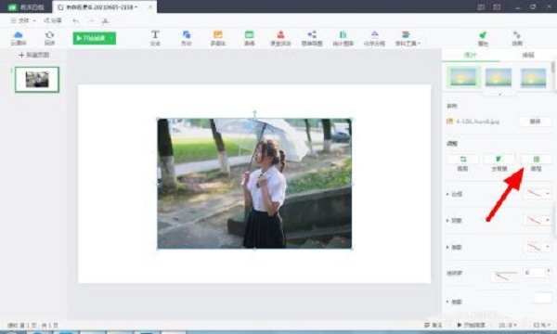
Task: Click the rotation handle above the photo
Action: (254, 113)
